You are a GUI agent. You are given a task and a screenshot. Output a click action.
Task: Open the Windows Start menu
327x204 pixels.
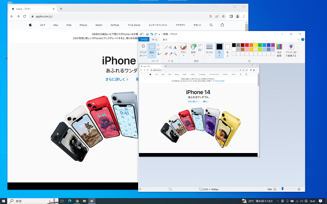[x=4, y=201]
